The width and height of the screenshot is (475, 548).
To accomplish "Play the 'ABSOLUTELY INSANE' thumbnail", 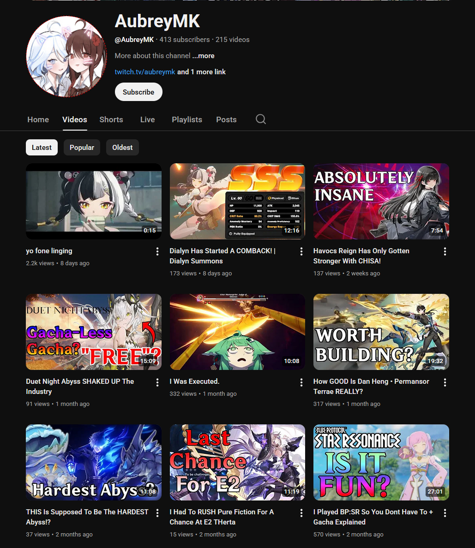I will [x=381, y=201].
